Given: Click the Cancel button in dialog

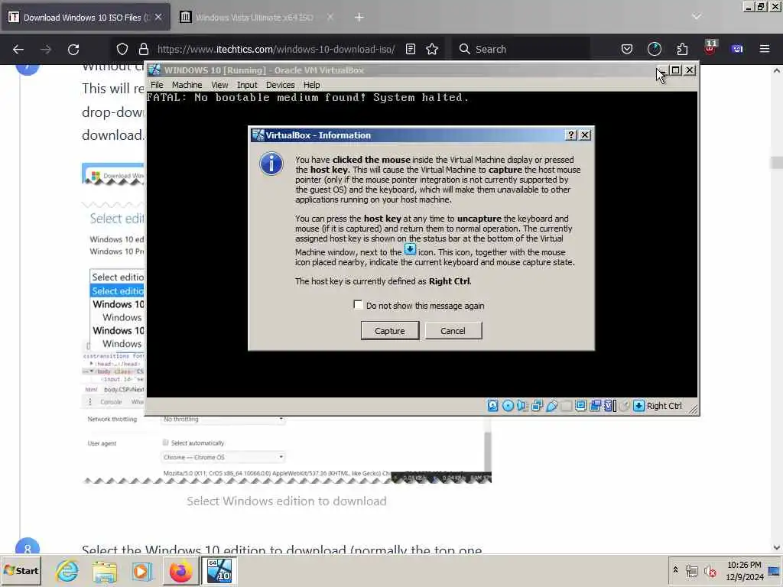Looking at the screenshot, I should coord(453,330).
